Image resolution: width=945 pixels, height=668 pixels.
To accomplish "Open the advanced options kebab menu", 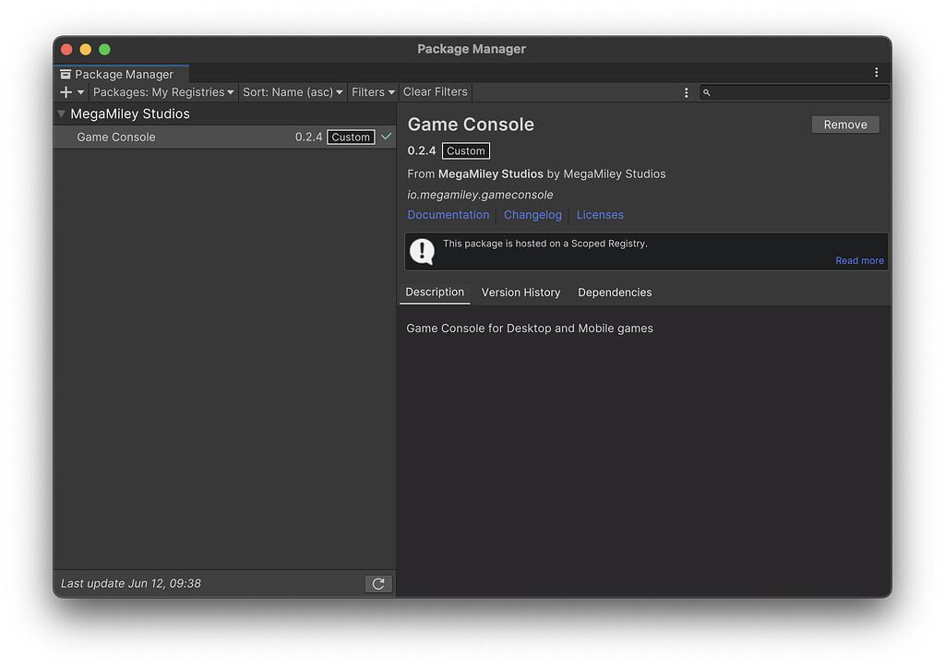I will pos(686,92).
